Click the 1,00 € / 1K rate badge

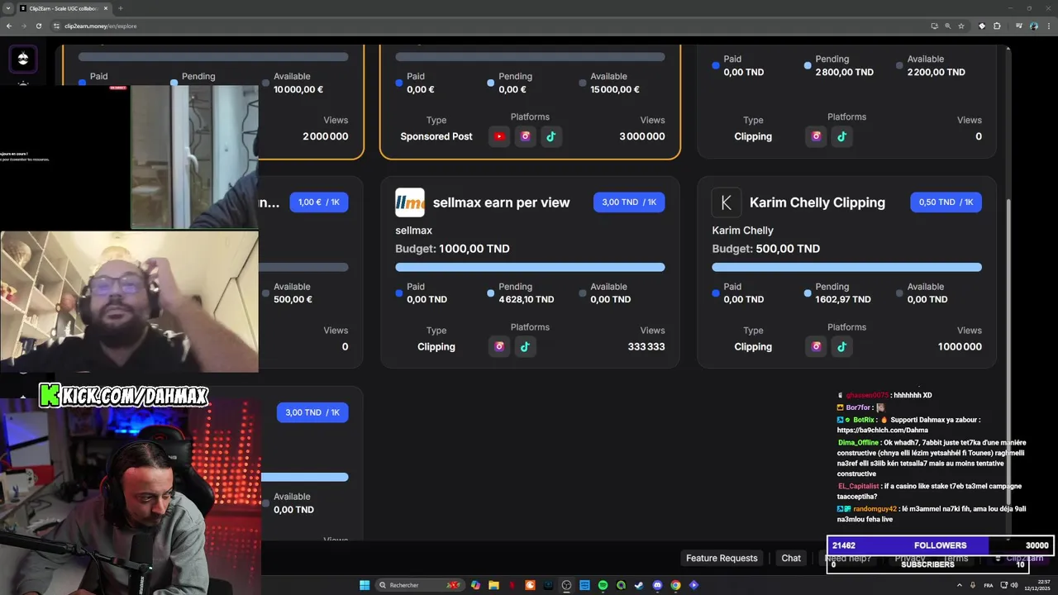[x=318, y=202]
